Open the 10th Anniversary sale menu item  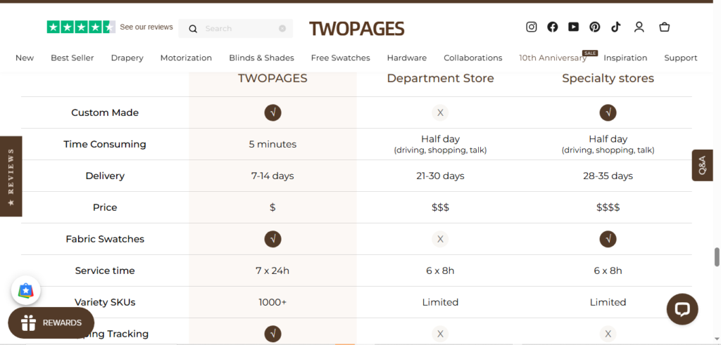[553, 58]
